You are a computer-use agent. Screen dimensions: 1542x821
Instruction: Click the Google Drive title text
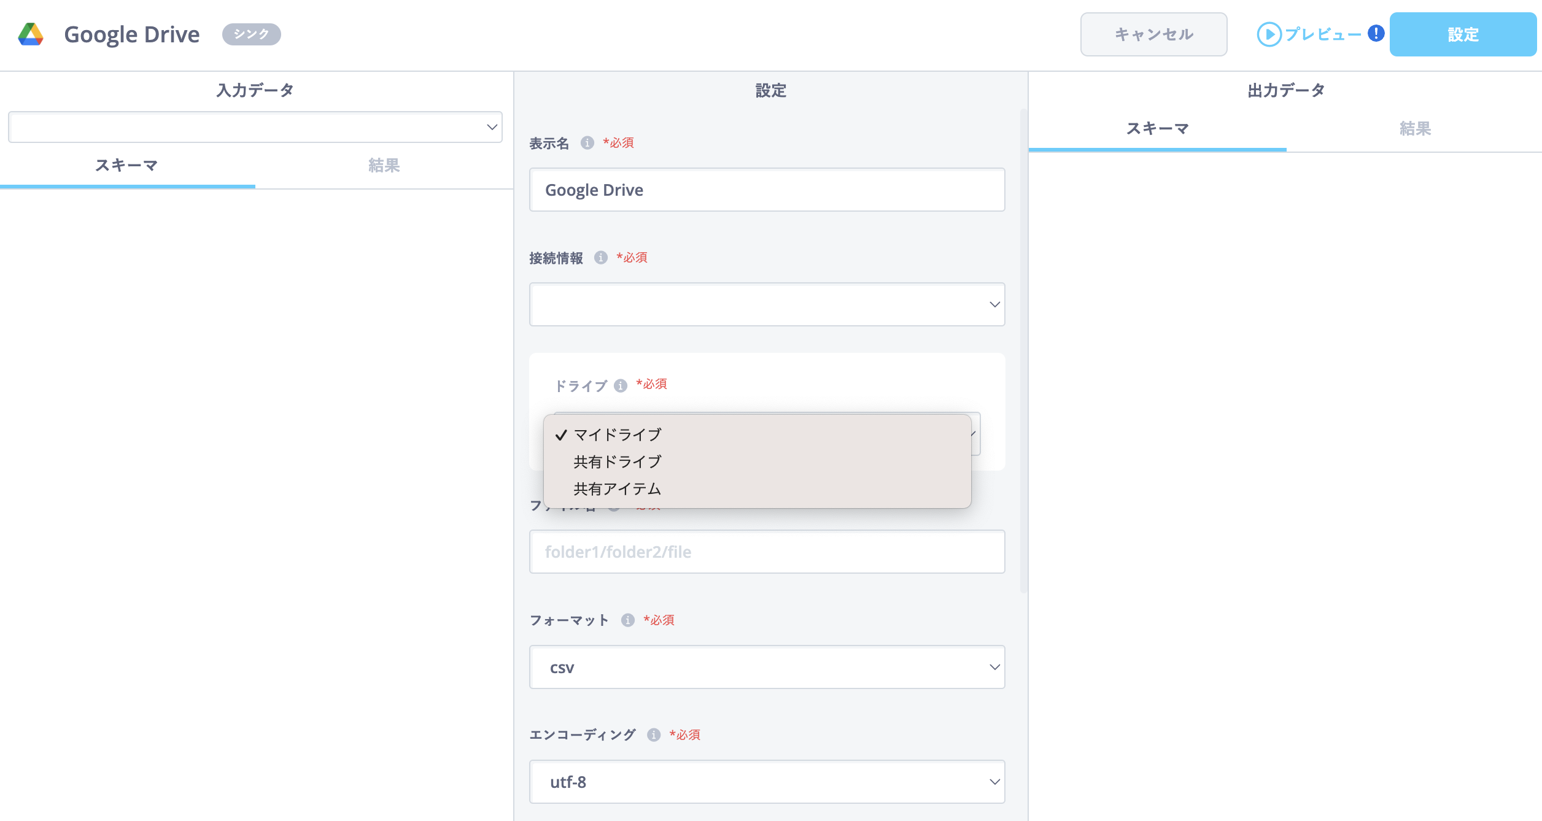pyautogui.click(x=132, y=34)
